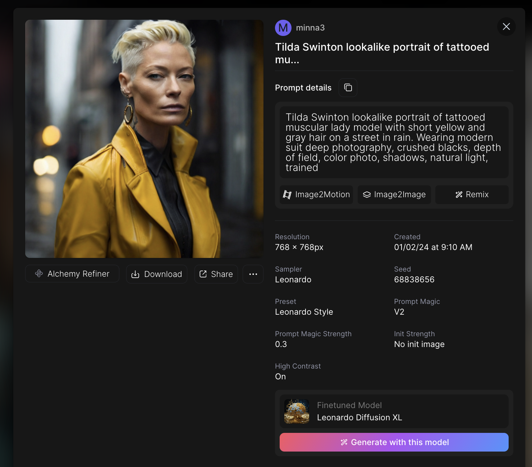Share this image
This screenshot has width=532, height=467.
pyautogui.click(x=216, y=274)
